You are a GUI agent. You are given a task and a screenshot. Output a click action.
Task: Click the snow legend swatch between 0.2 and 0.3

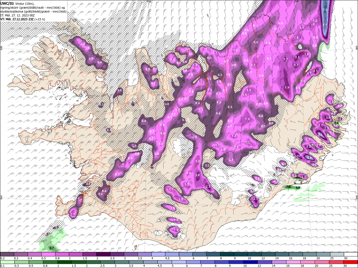coord(7,254)
